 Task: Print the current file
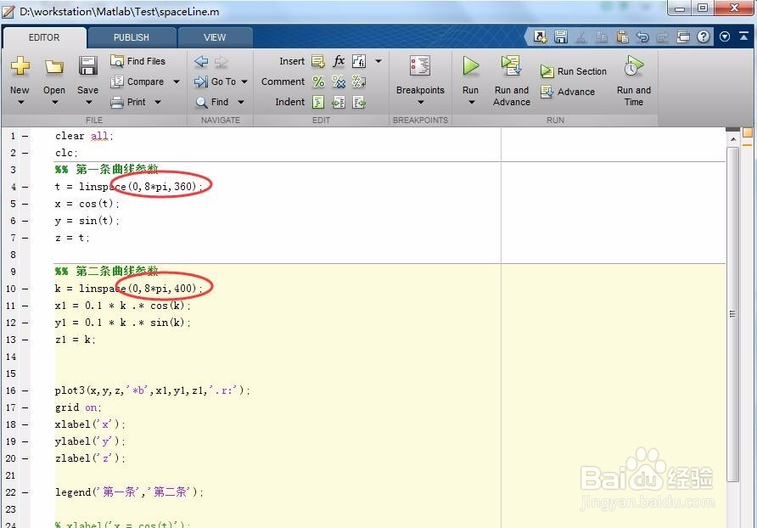tap(128, 102)
